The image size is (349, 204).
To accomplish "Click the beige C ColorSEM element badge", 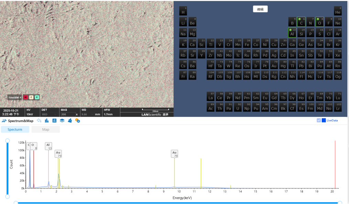I will pos(31,97).
